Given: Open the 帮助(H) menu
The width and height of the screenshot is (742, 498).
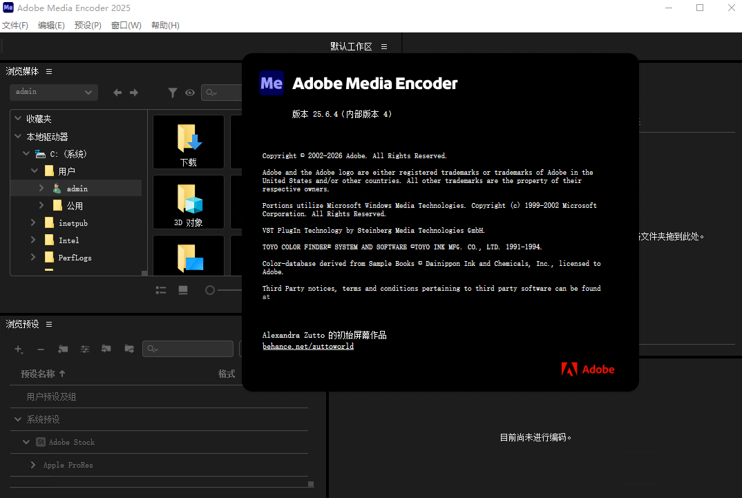Looking at the screenshot, I should [x=165, y=25].
